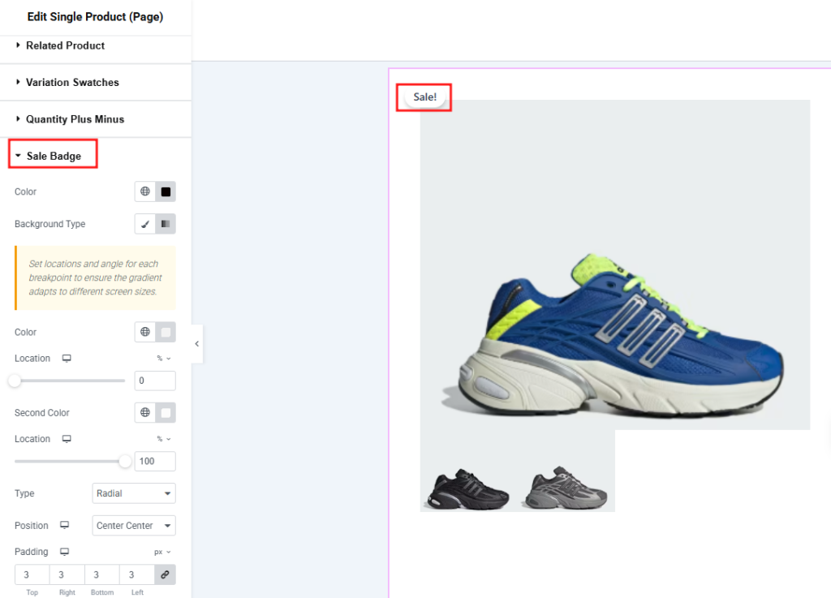Viewport: 831px width, 598px height.
Task: Collapse the editor panel with the arrow handle
Action: click(197, 344)
